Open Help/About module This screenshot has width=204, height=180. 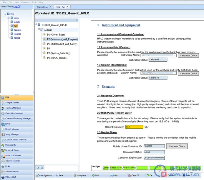point(17,177)
